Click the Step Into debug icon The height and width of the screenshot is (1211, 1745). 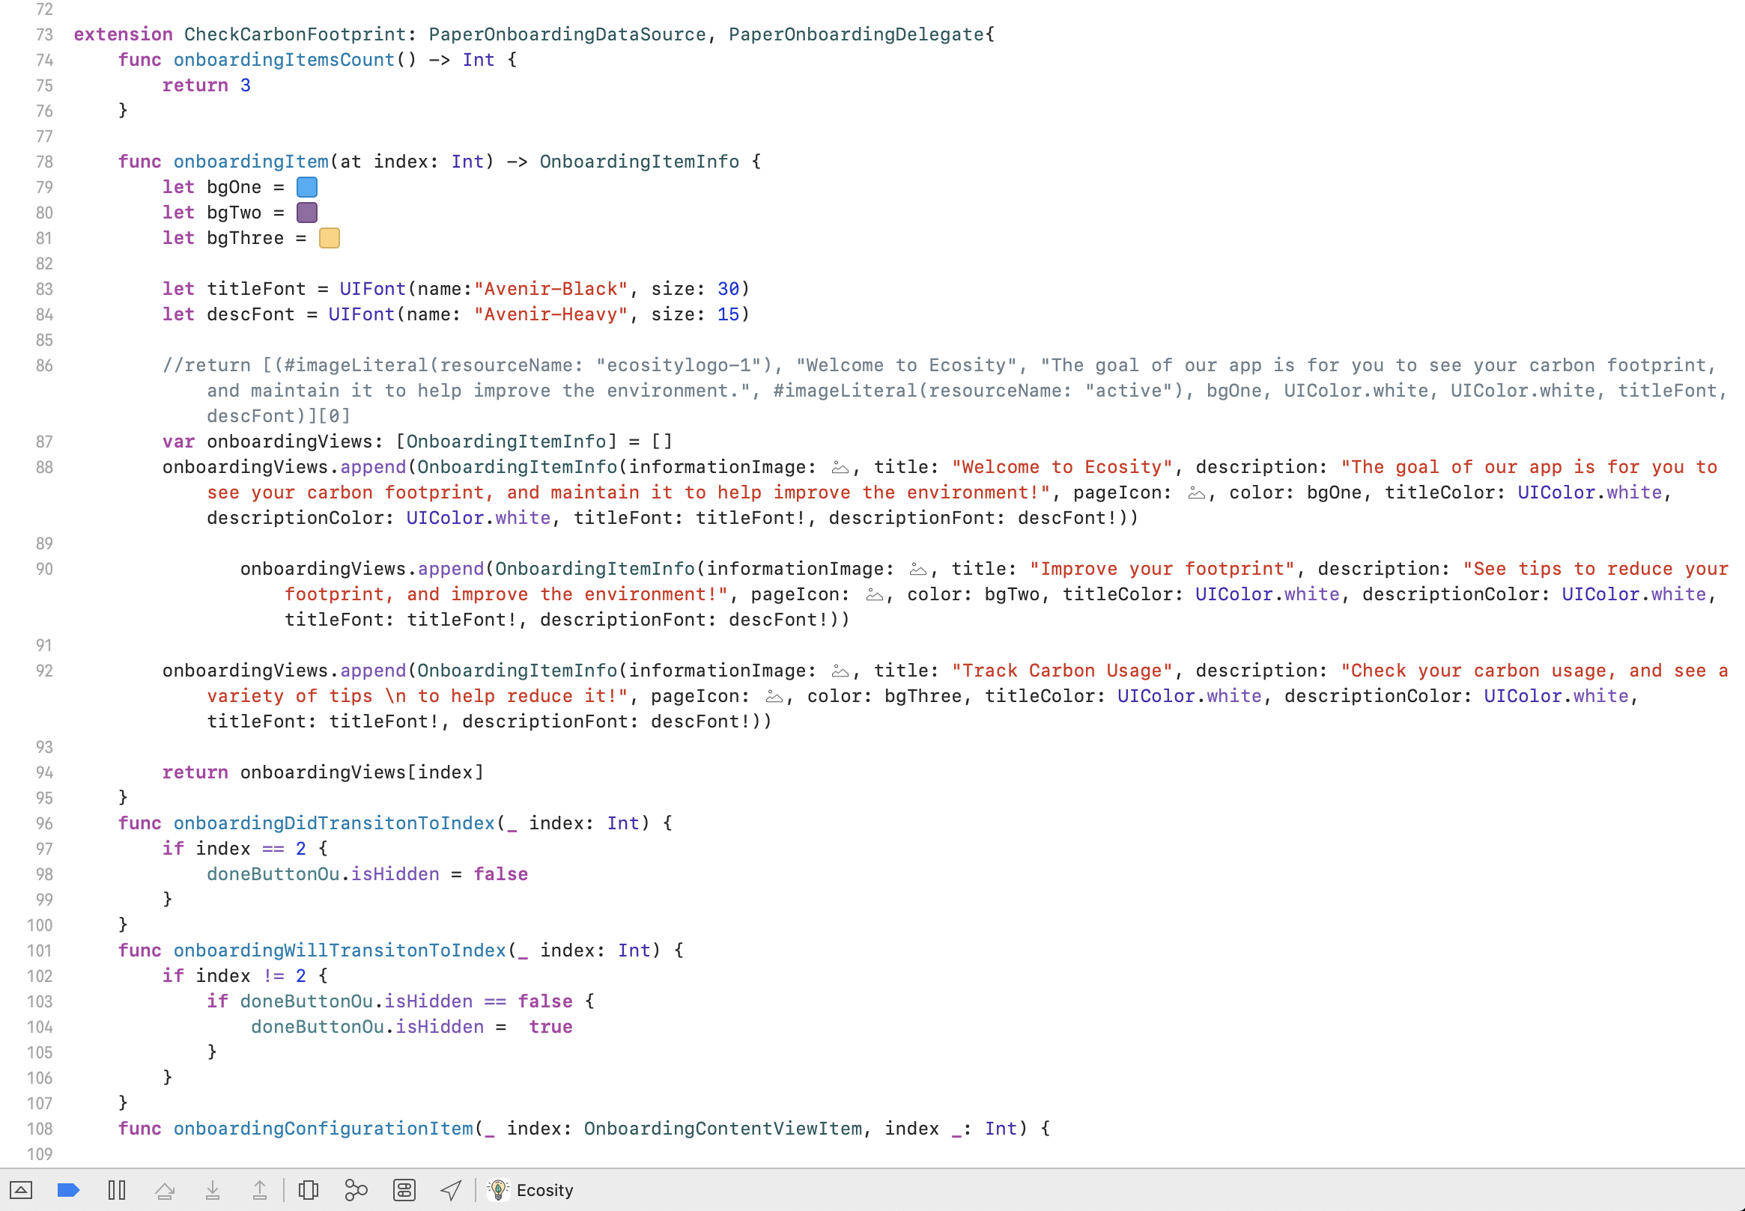213,1190
